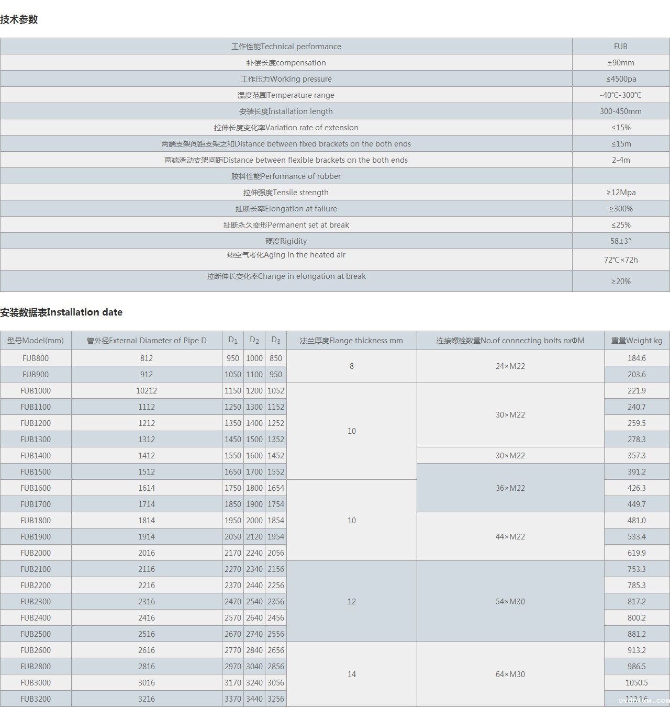This screenshot has width=670, height=709.
Task: Select the 重量Weight kg column header
Action: click(x=636, y=341)
